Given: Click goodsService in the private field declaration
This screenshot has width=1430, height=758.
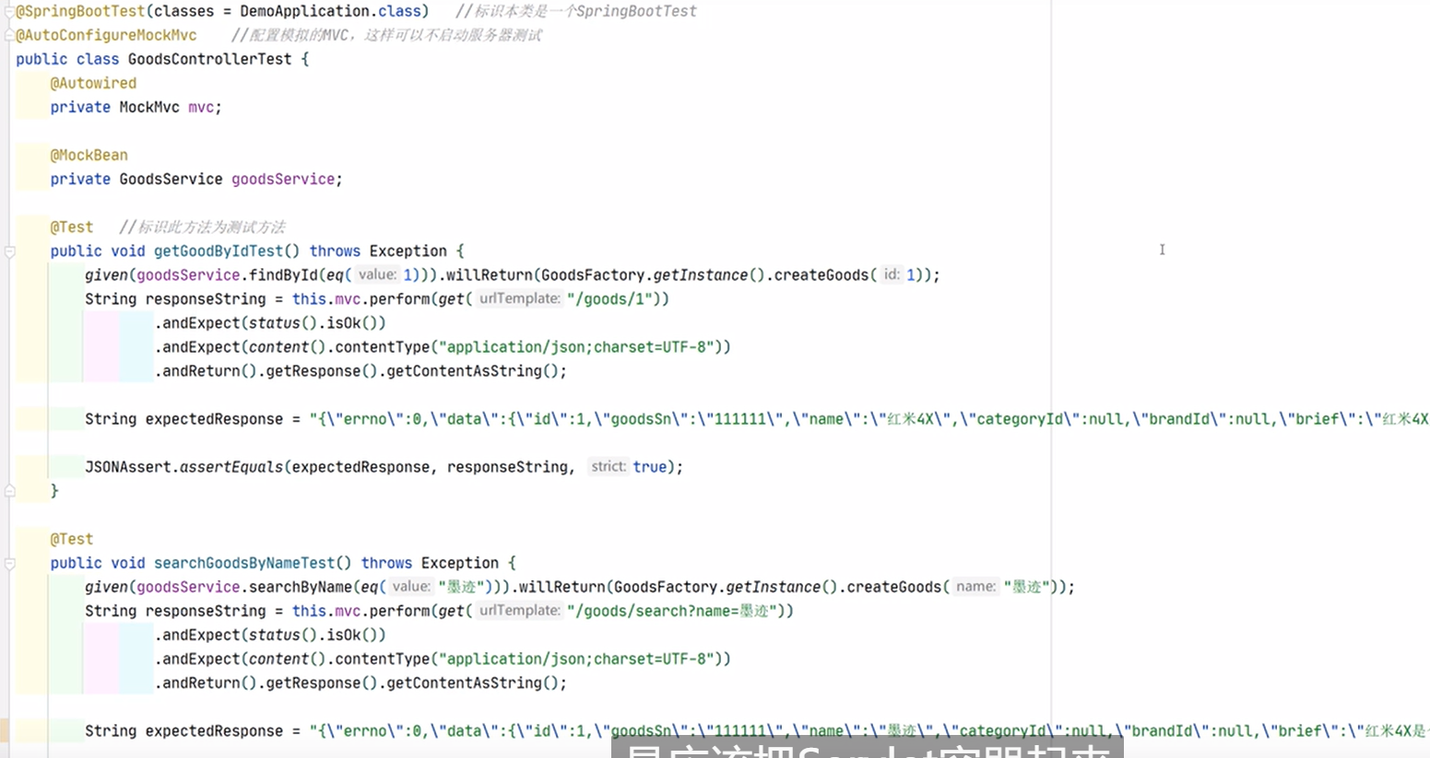Looking at the screenshot, I should [x=282, y=179].
